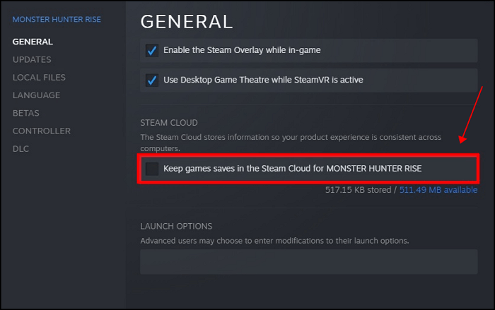495x310 pixels.
Task: Select the GENERAL tab in sidebar
Action: (33, 42)
